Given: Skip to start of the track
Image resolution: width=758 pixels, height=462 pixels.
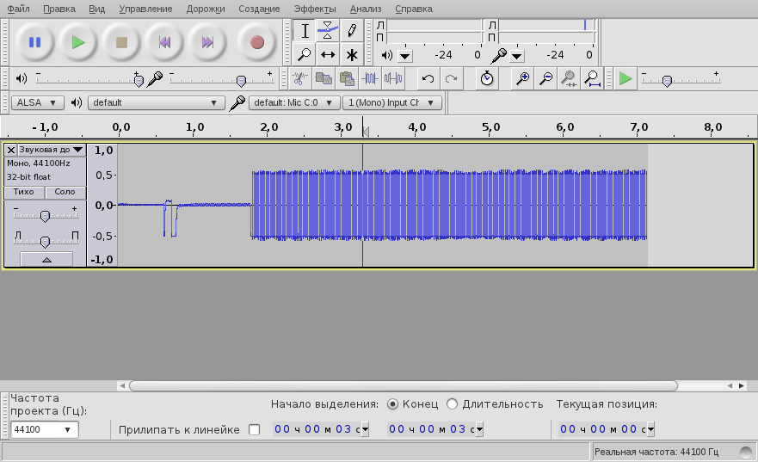Looking at the screenshot, I should 165,42.
